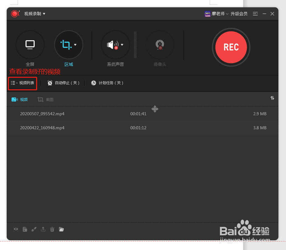Click the red recorder app logo

[15, 13]
